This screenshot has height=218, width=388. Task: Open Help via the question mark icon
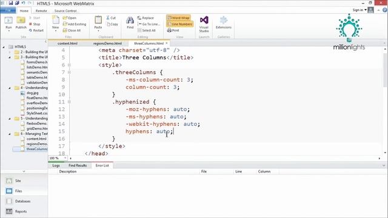385,10
